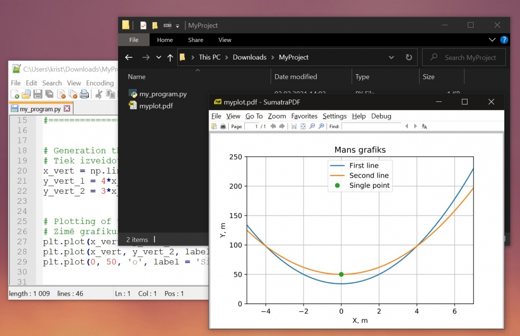The height and width of the screenshot is (336, 520).
Task: Close the my_program.py tab with red X
Action: (x=67, y=108)
